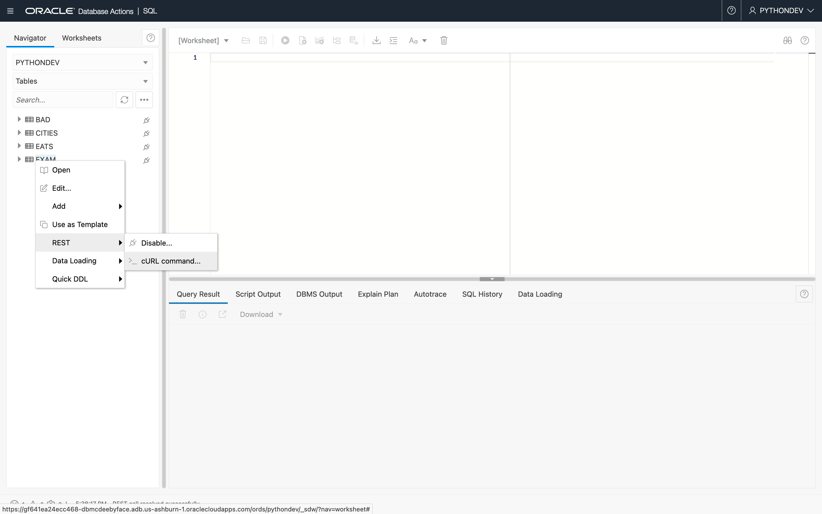The width and height of the screenshot is (822, 514).
Task: Toggle the REST status icon beside BAD
Action: [x=146, y=120]
